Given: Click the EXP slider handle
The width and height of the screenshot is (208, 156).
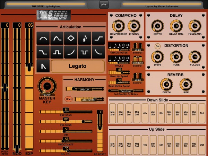Looking at the screenshot, I should pyautogui.click(x=29, y=67).
